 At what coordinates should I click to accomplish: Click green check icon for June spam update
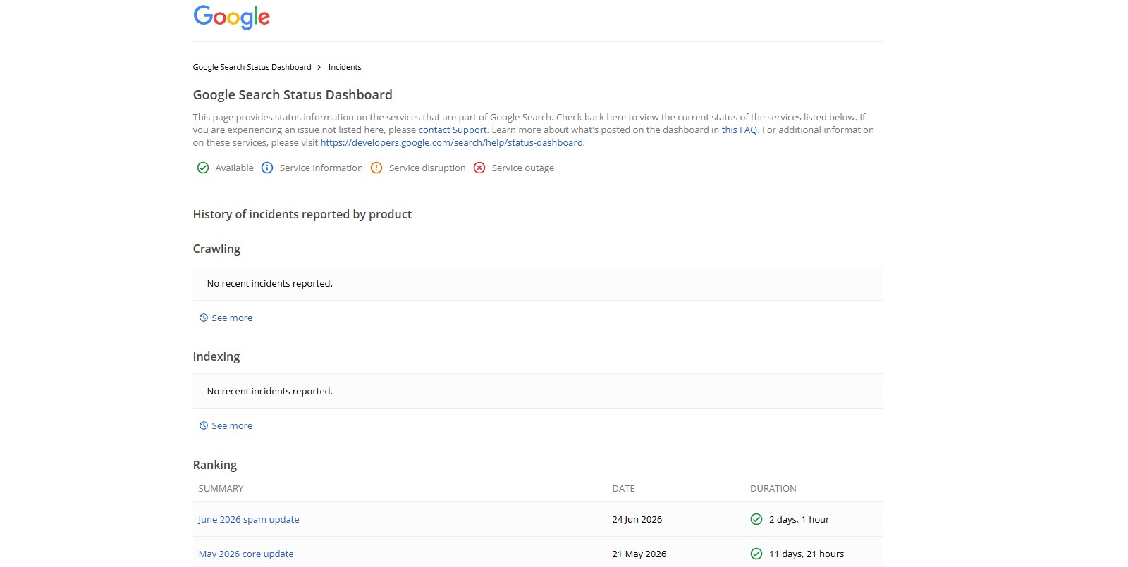pyautogui.click(x=756, y=519)
